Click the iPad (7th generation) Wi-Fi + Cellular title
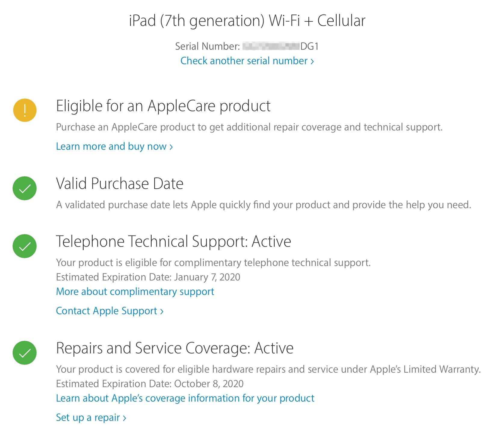Screen dimensions: 491x429 tap(247, 21)
